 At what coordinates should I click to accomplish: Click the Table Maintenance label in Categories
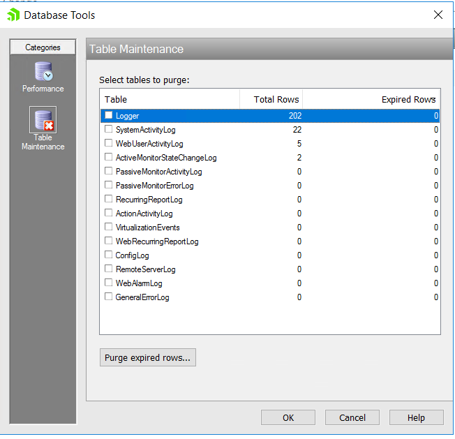(x=43, y=142)
